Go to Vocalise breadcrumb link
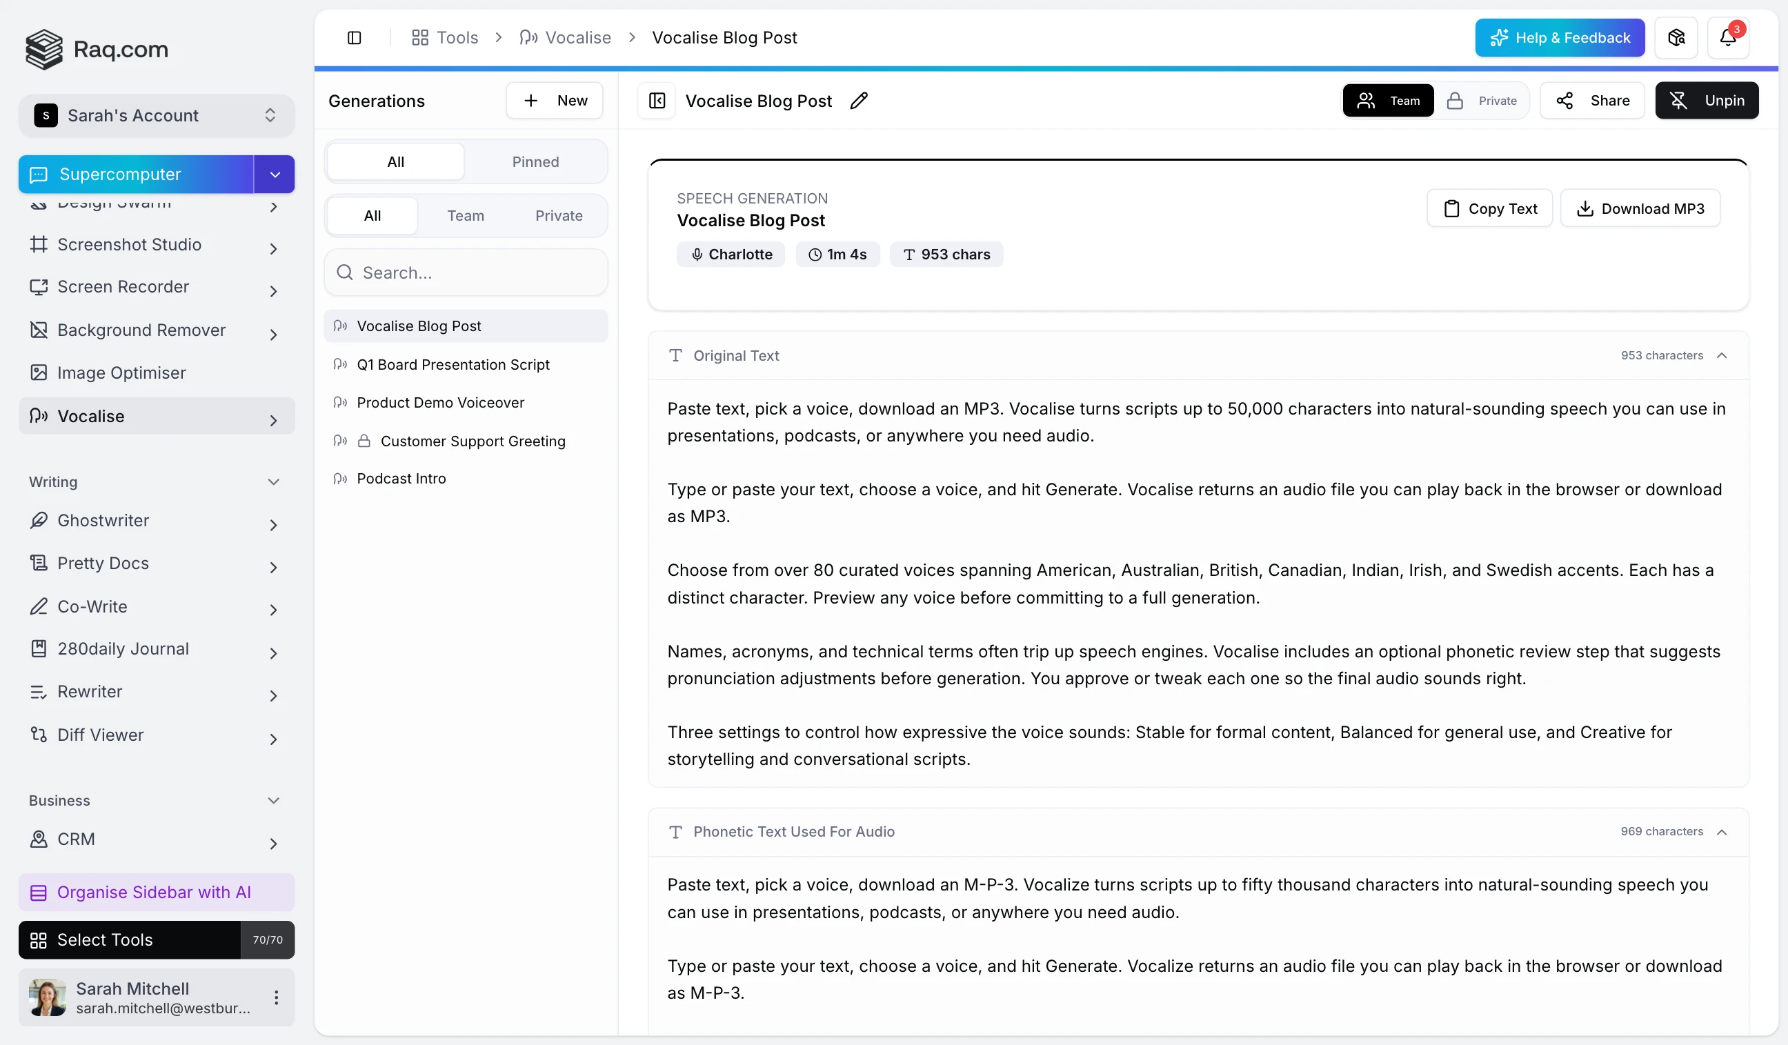Image resolution: width=1788 pixels, height=1045 pixels. point(565,38)
